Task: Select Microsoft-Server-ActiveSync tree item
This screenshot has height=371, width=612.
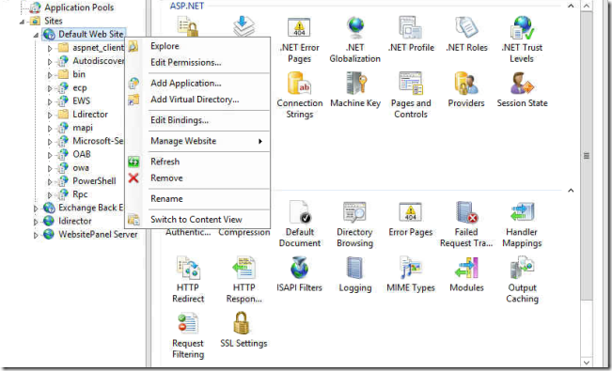Action: click(x=98, y=141)
